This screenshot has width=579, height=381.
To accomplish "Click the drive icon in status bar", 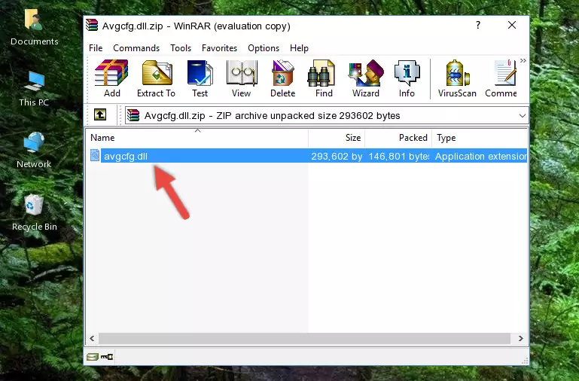I will 93,357.
